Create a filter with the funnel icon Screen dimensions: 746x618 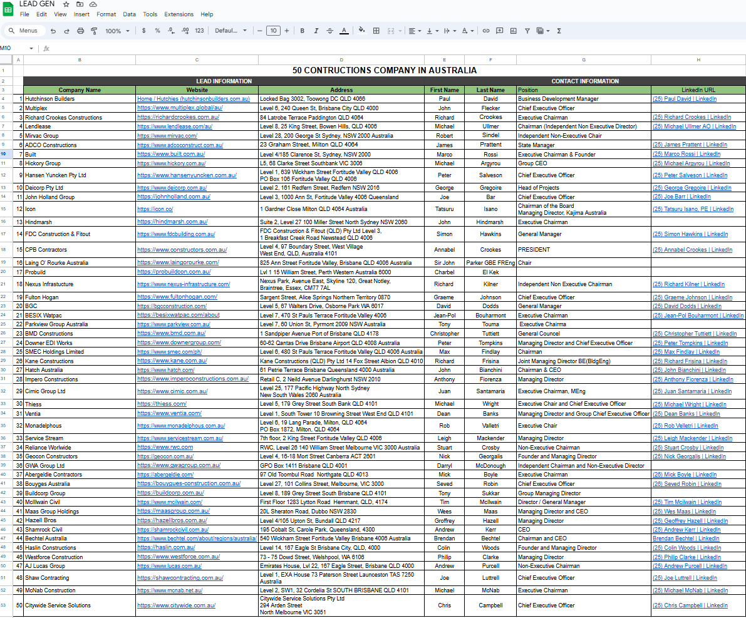(x=526, y=30)
